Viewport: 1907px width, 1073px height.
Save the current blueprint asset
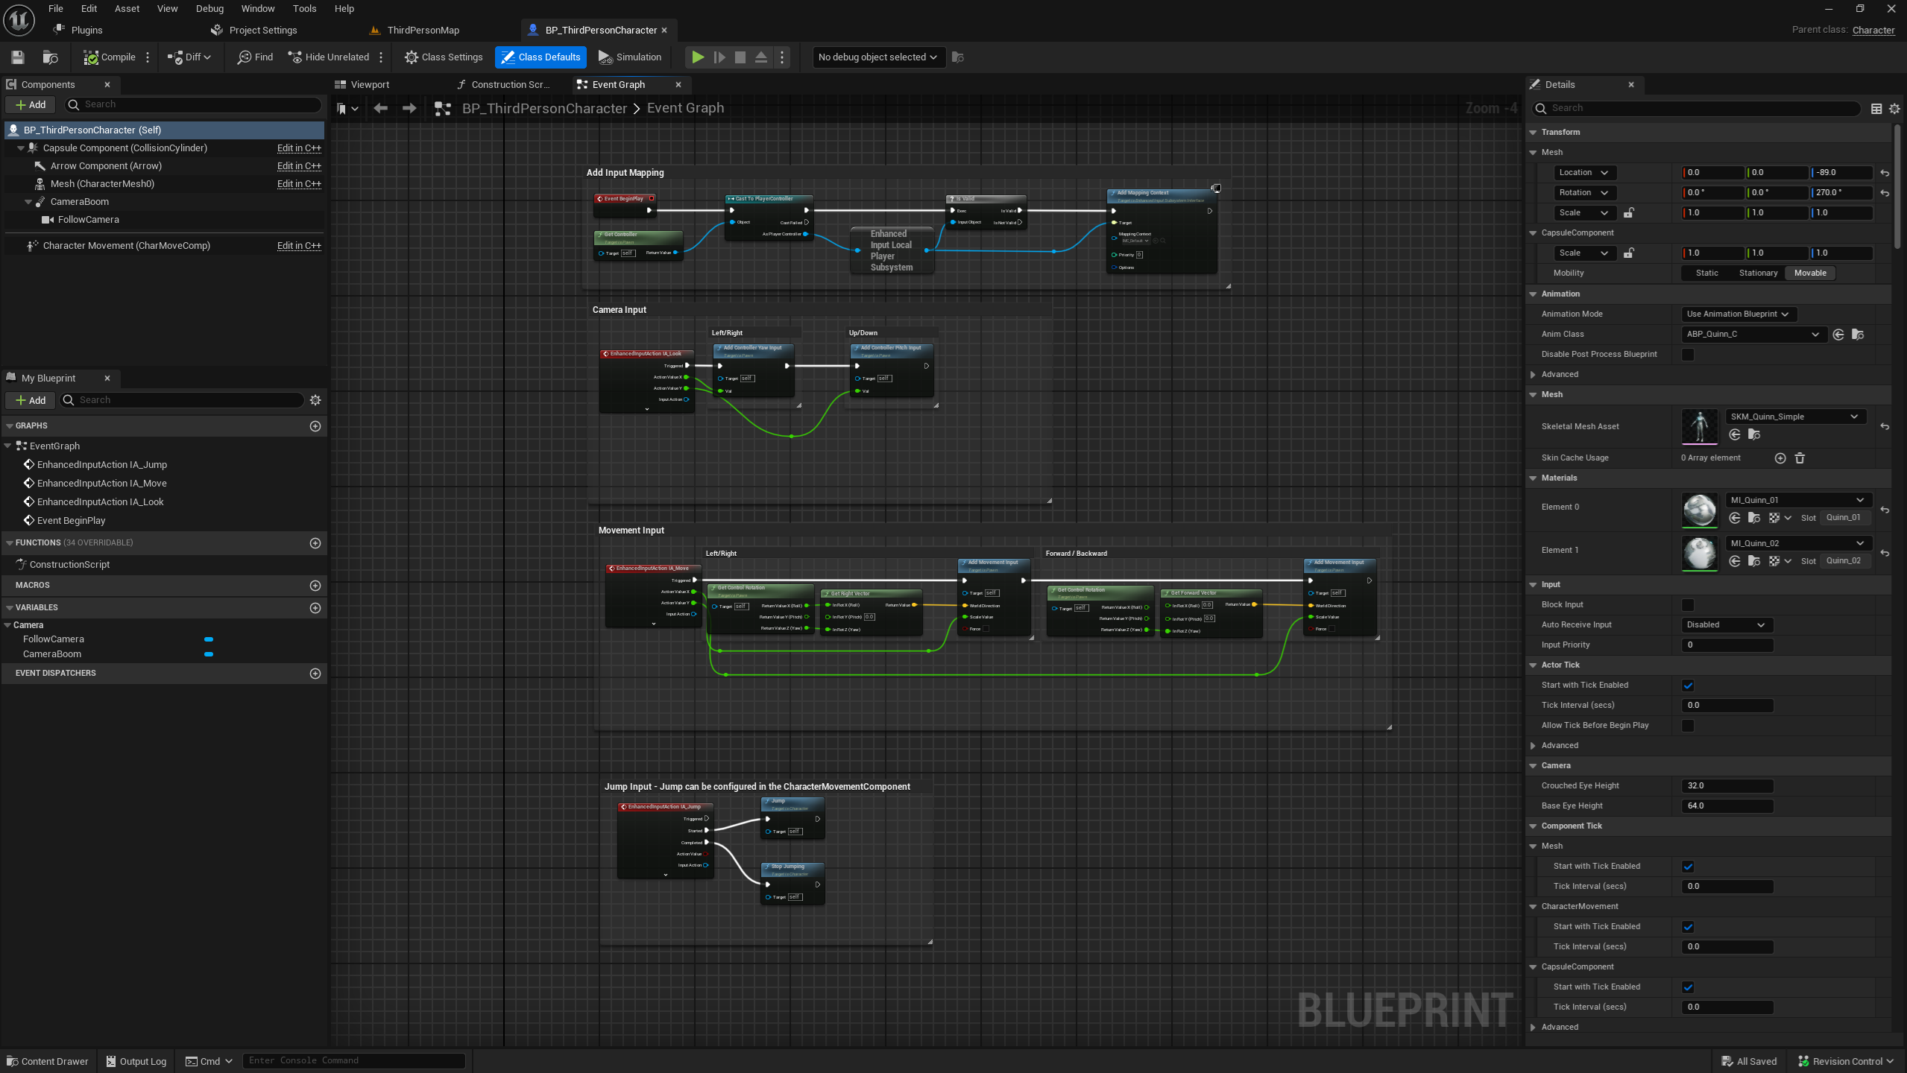click(x=18, y=57)
